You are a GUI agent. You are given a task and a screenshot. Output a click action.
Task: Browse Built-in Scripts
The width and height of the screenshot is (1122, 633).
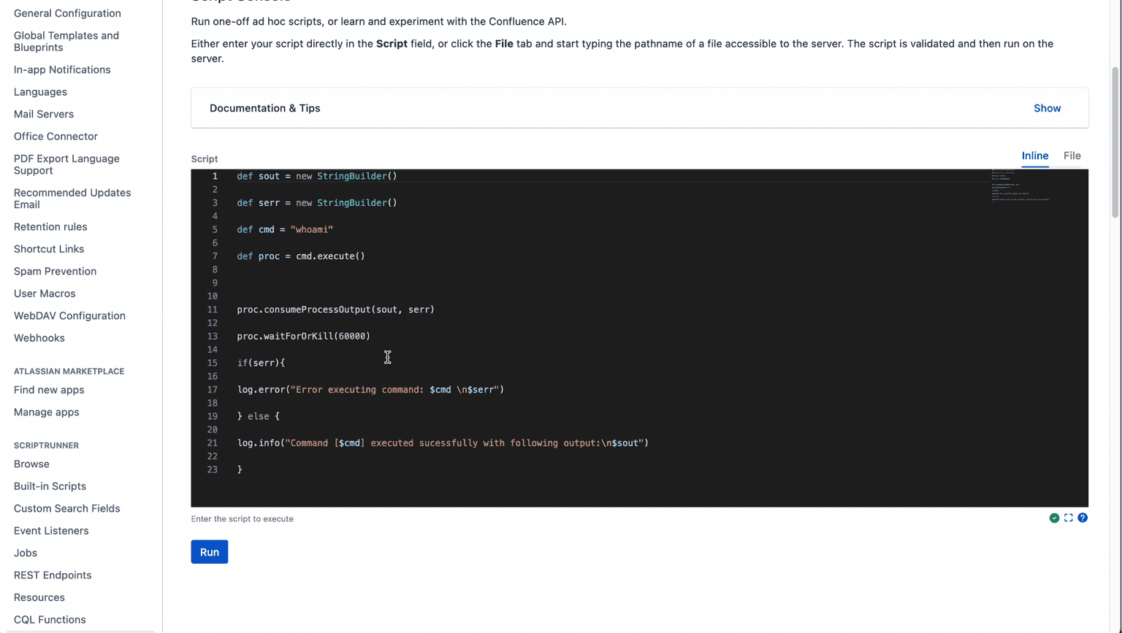click(x=50, y=486)
